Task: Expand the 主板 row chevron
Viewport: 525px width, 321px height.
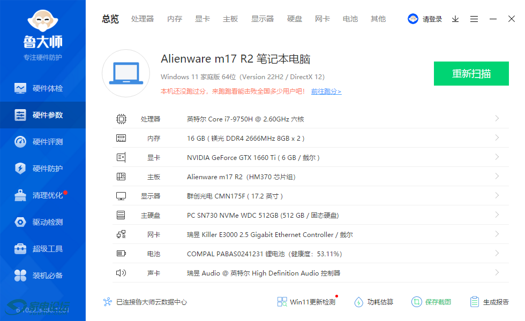Action: tap(497, 176)
